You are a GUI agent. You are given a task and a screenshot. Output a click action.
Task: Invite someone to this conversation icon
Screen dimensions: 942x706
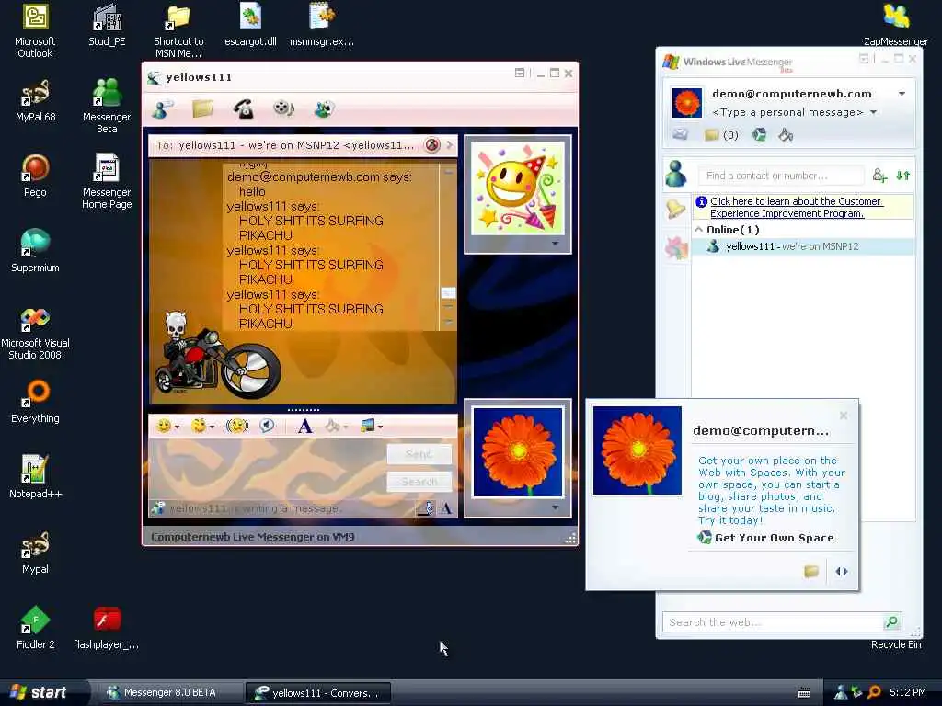[x=162, y=109]
